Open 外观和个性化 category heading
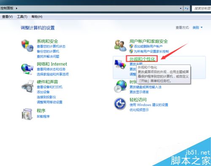Viewport: 211px width, 166px height. point(142,59)
